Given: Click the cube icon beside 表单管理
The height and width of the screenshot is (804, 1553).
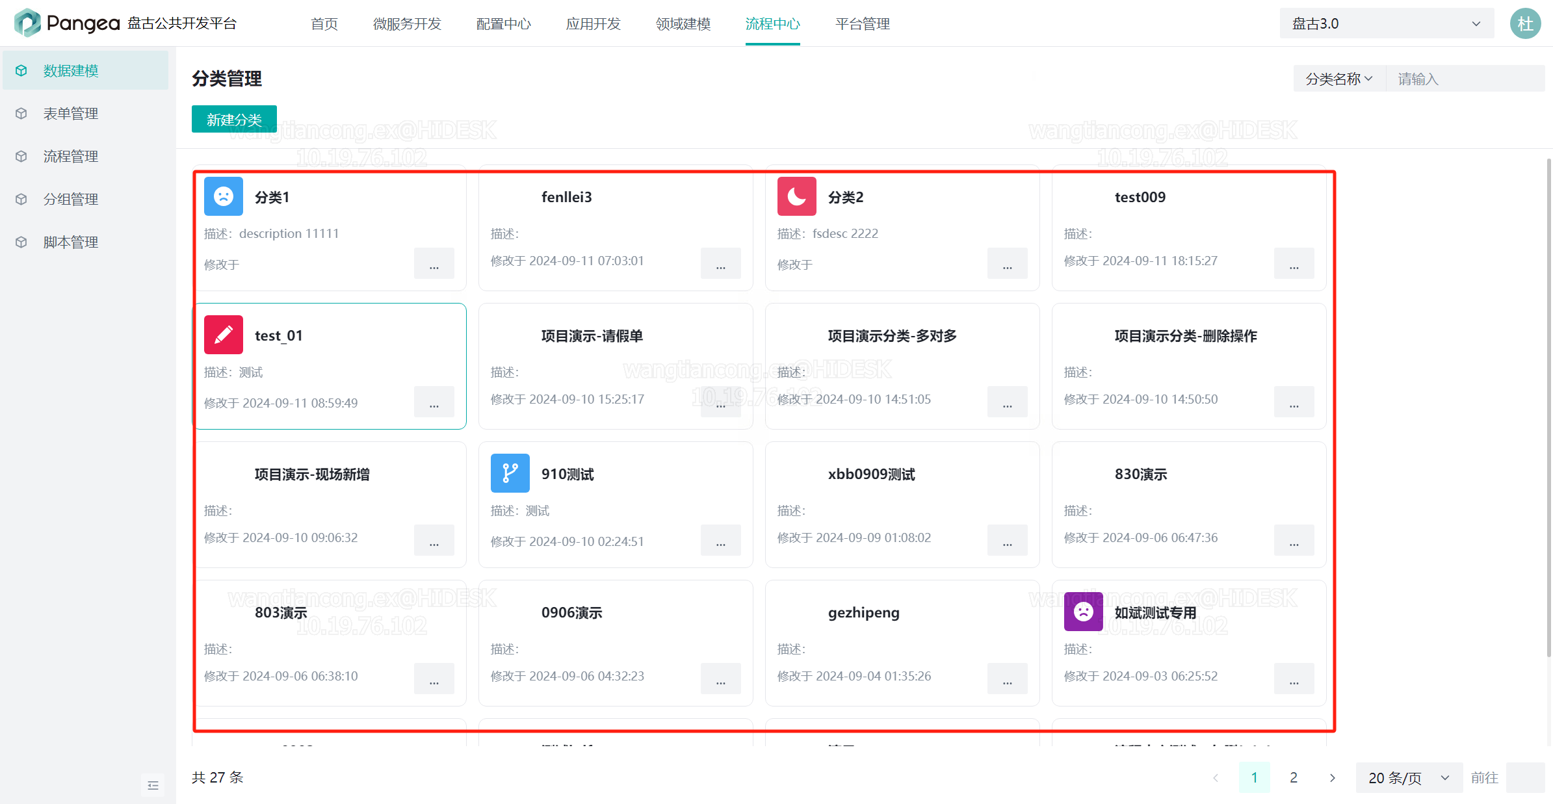Looking at the screenshot, I should click(21, 113).
